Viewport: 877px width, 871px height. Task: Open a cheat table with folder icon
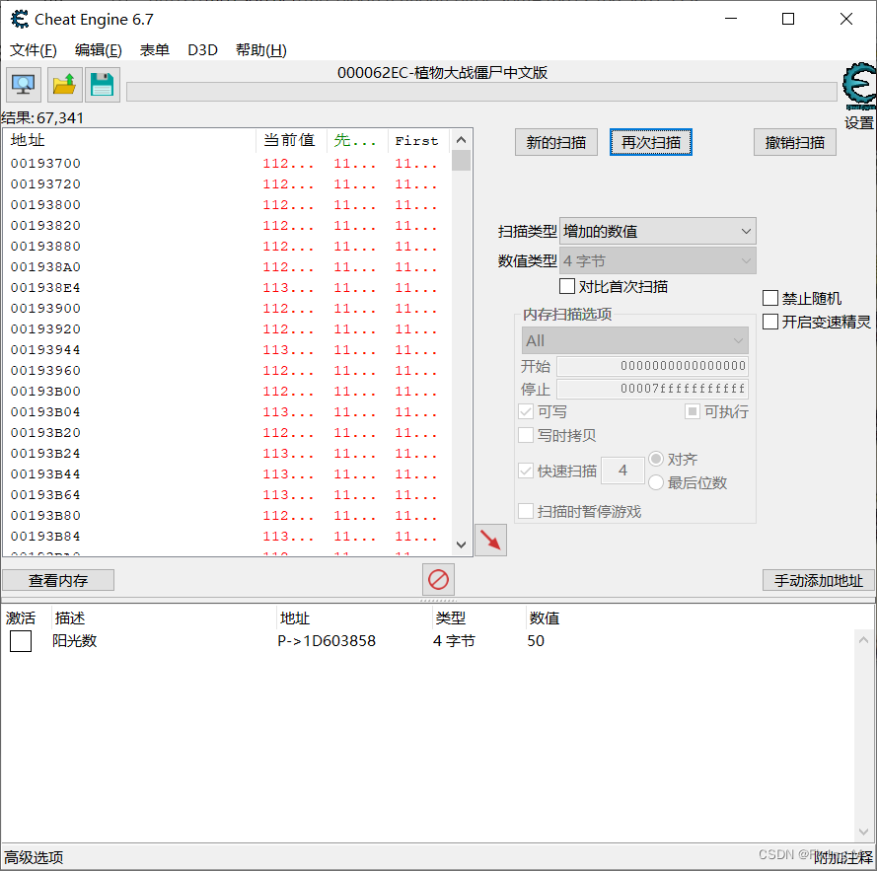point(64,85)
